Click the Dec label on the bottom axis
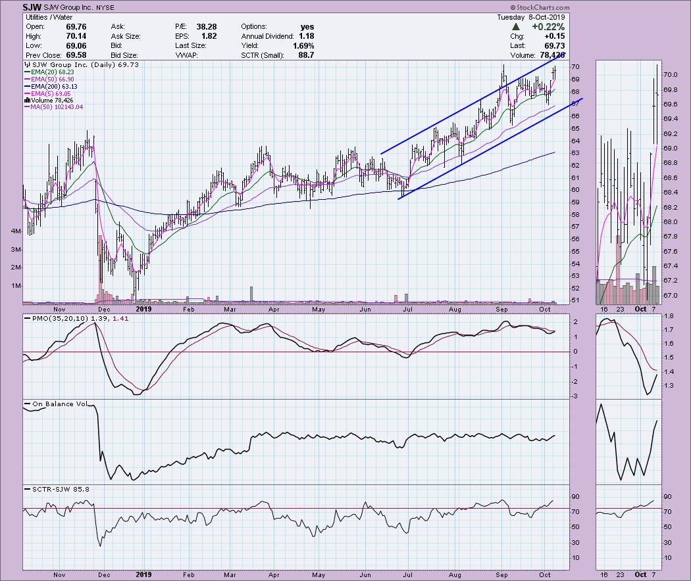691x581 pixels. pyautogui.click(x=104, y=575)
